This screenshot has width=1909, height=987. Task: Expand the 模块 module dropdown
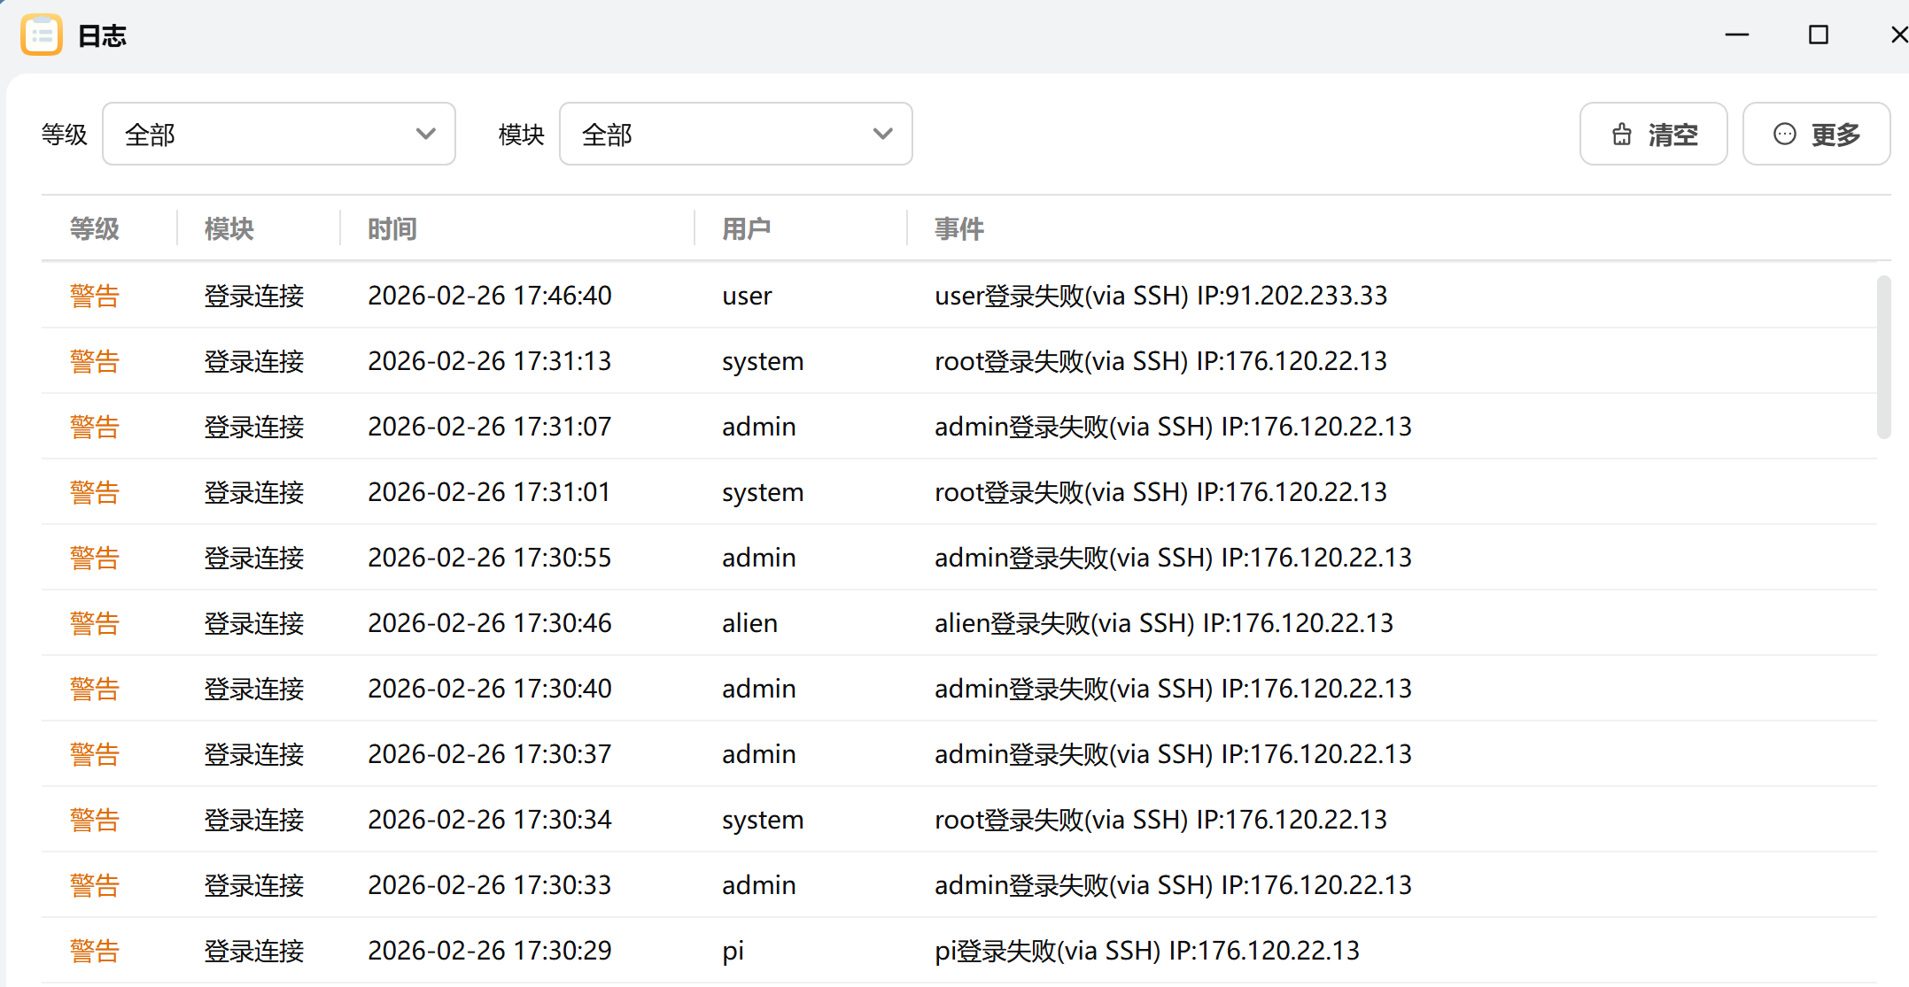735,135
